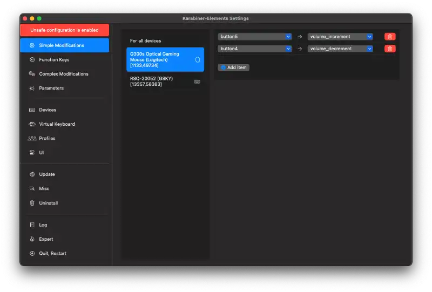Select For all devices entry
This screenshot has height=292, width=432.
[x=165, y=41]
